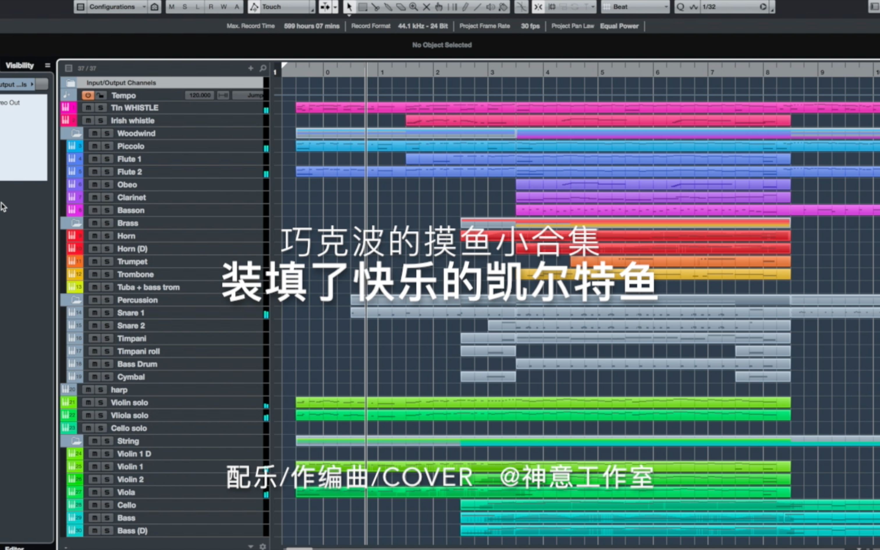Activate the Tempo track power button
This screenshot has height=550, width=880.
click(88, 95)
